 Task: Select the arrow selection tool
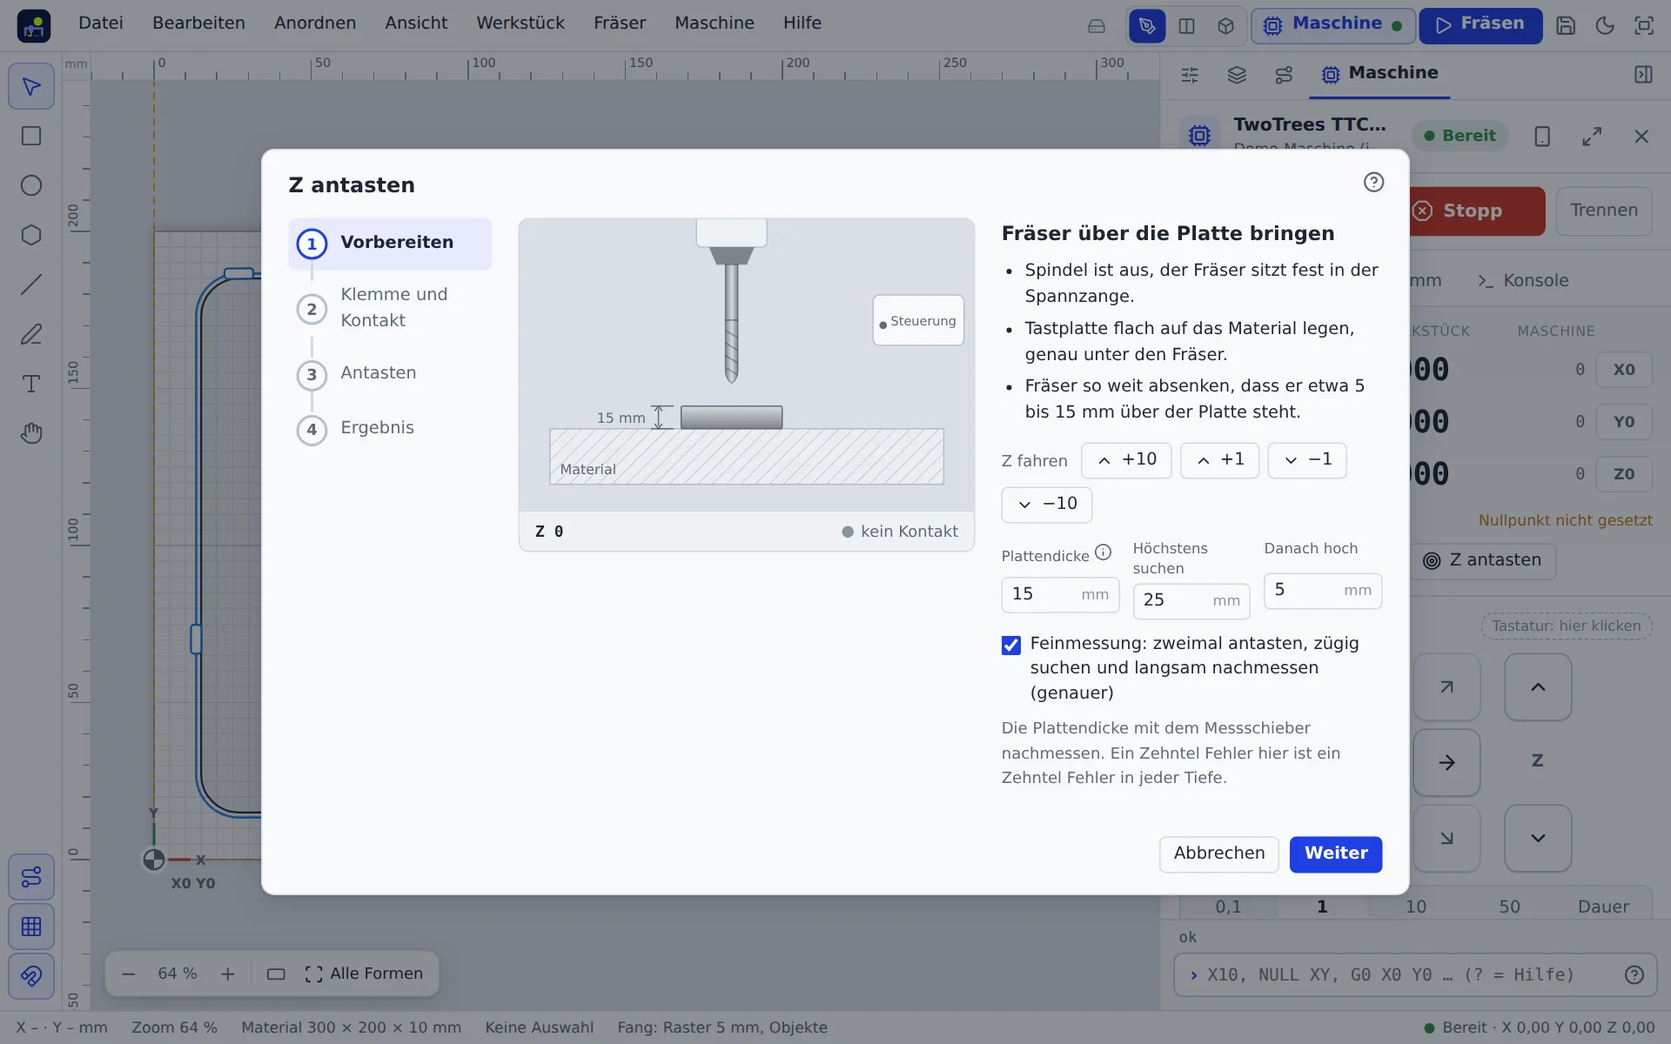31,86
